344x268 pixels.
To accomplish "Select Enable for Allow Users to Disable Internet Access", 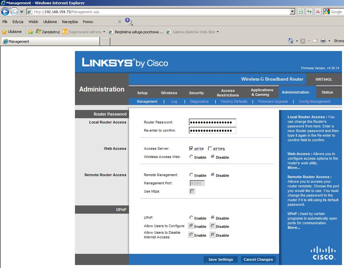I will pos(191,235).
